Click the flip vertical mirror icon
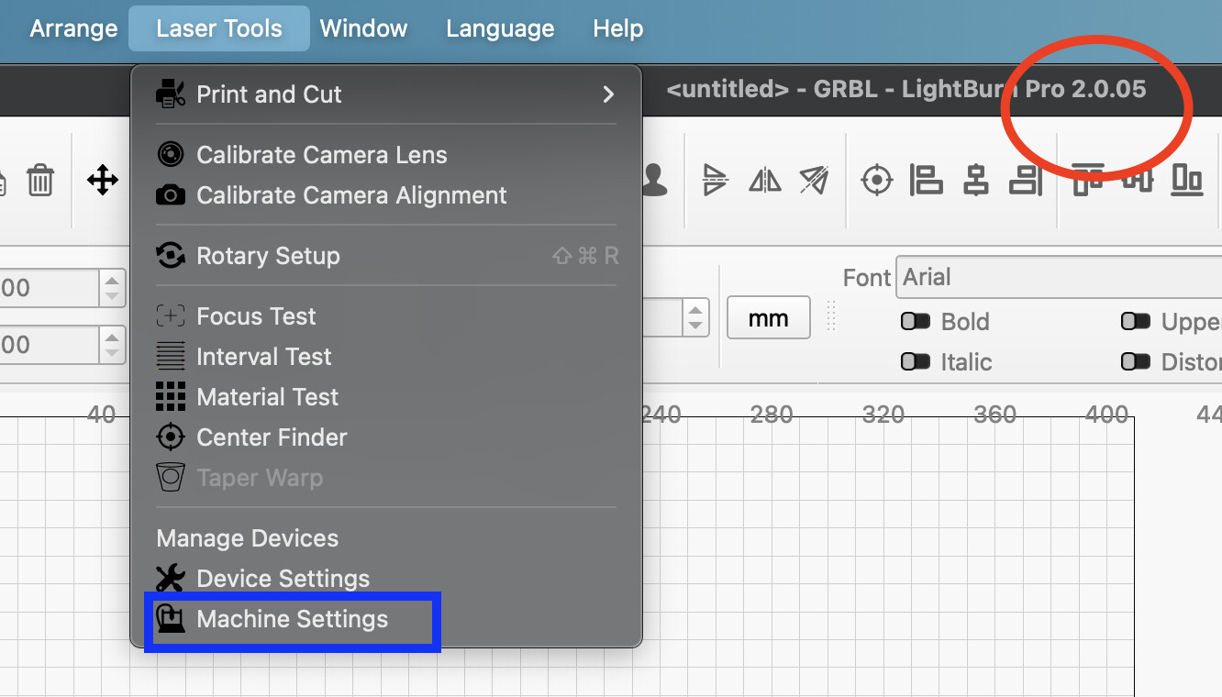 [715, 180]
